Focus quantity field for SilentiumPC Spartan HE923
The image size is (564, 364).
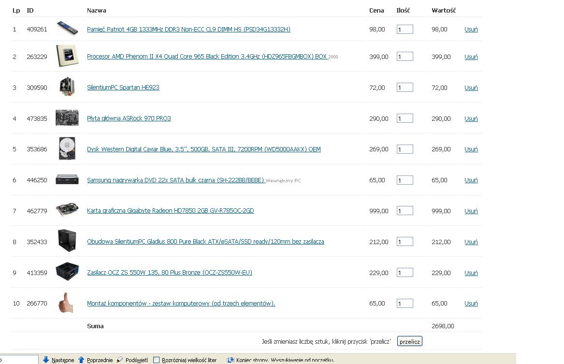405,87
